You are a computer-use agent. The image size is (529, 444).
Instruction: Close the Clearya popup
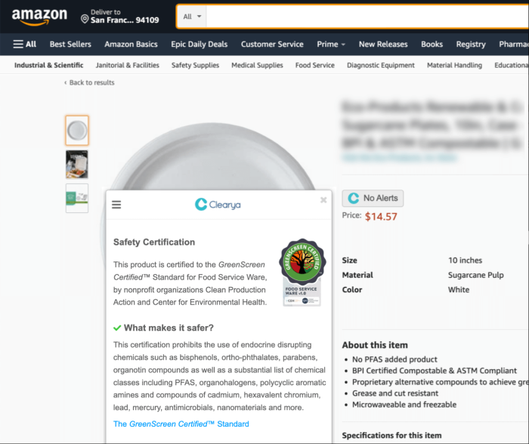(323, 200)
